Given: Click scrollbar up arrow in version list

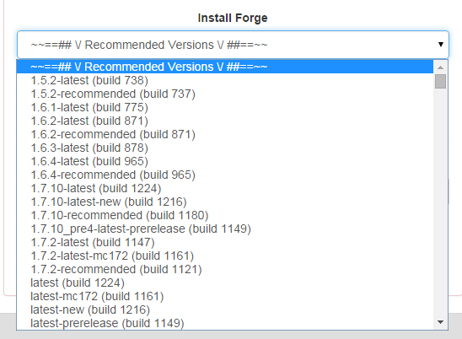Looking at the screenshot, I should (440, 67).
